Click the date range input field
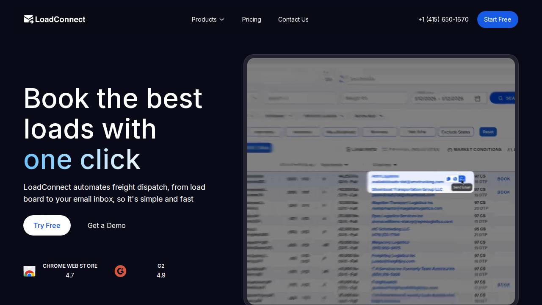 pos(442,99)
